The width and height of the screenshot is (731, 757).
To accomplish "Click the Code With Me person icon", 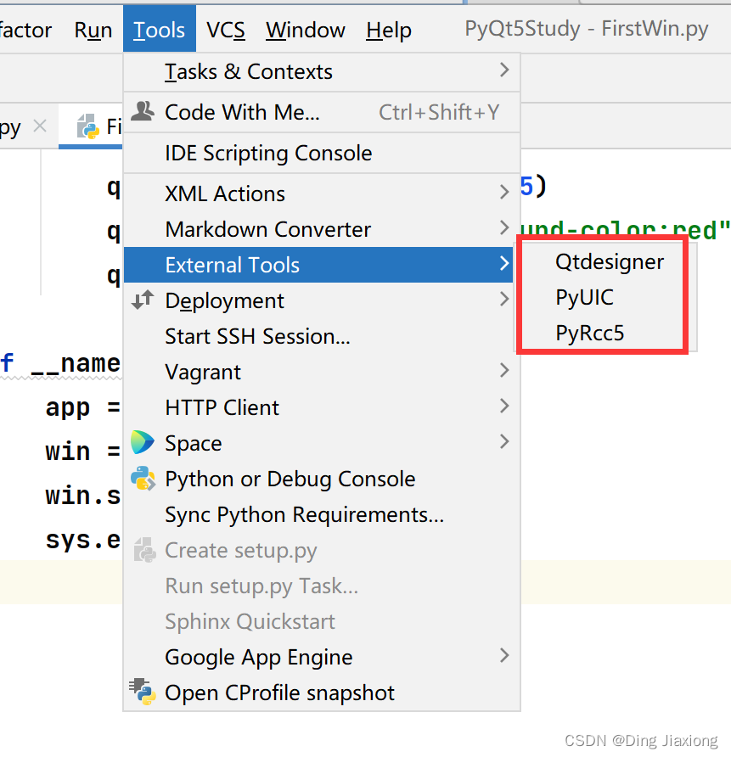I will (x=143, y=111).
